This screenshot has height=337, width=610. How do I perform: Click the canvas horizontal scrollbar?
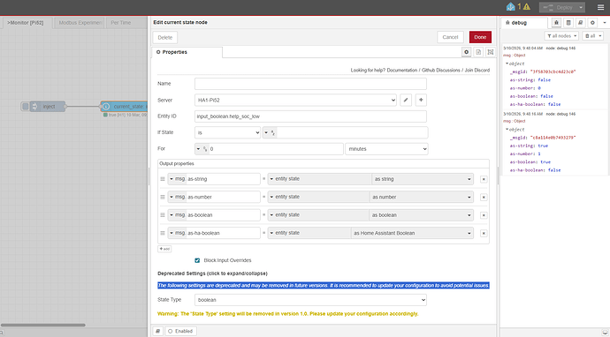coord(42,325)
